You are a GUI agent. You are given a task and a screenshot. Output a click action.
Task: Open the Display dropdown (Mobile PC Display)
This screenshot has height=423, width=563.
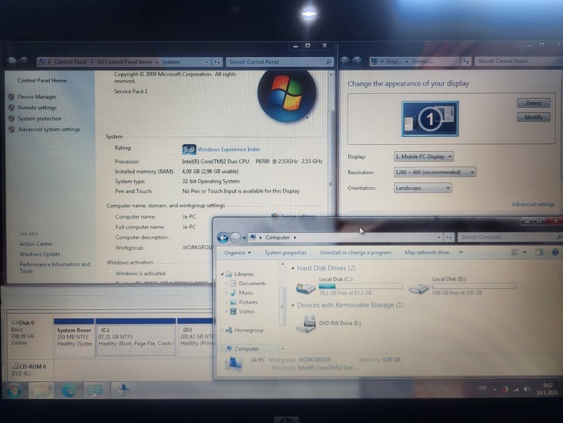[424, 157]
